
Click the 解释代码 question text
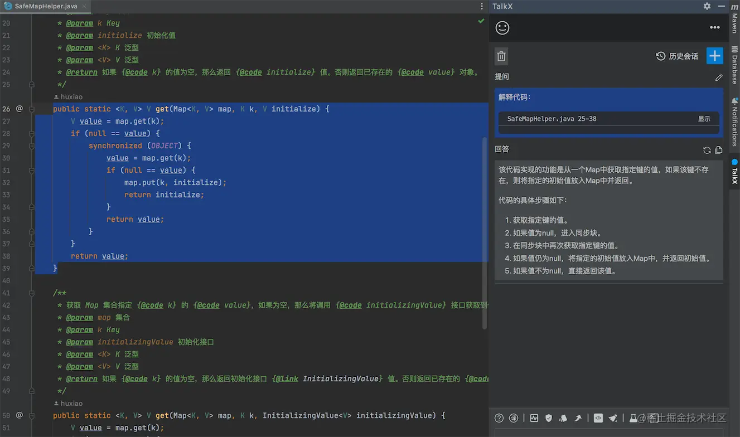(515, 97)
